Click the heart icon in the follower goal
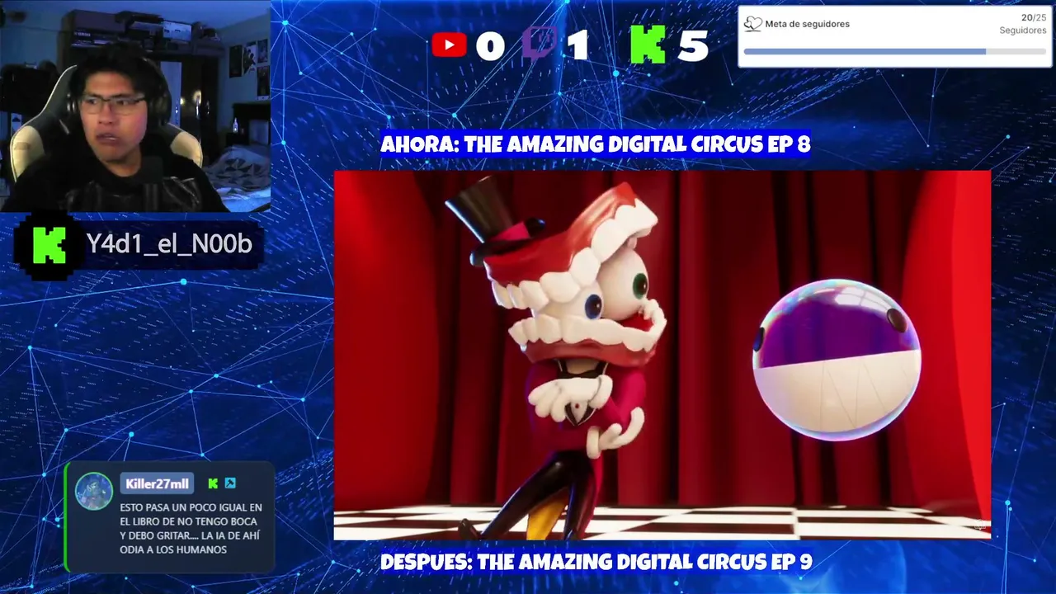The width and height of the screenshot is (1056, 594). coord(752,24)
